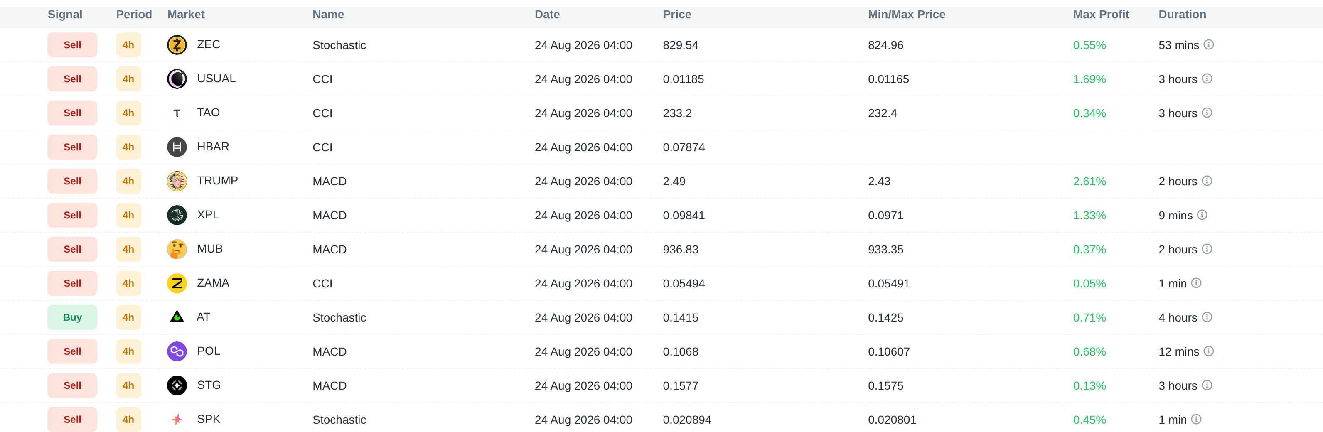Click the Duration column header
This screenshot has width=1323, height=432.
point(1182,15)
